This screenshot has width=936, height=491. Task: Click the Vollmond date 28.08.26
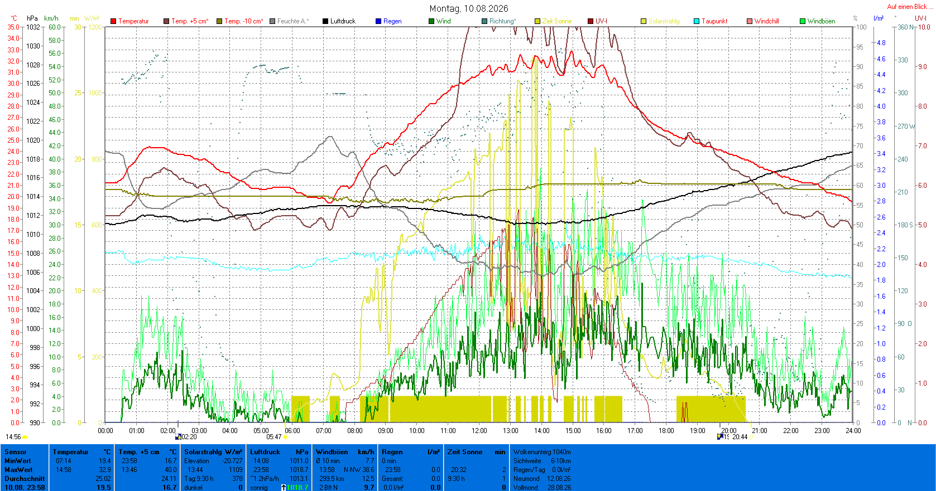pyautogui.click(x=559, y=488)
